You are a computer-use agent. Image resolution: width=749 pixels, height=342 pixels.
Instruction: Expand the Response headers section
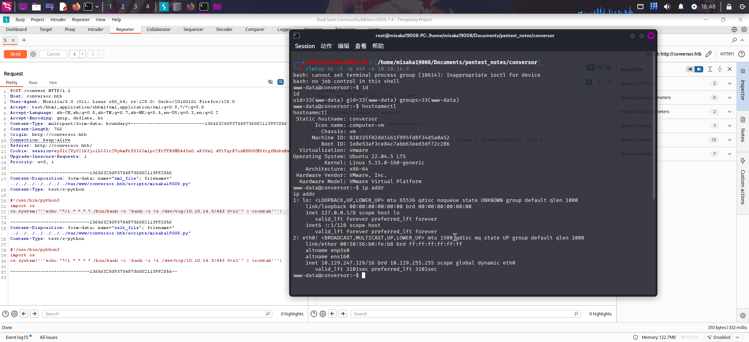point(729,154)
